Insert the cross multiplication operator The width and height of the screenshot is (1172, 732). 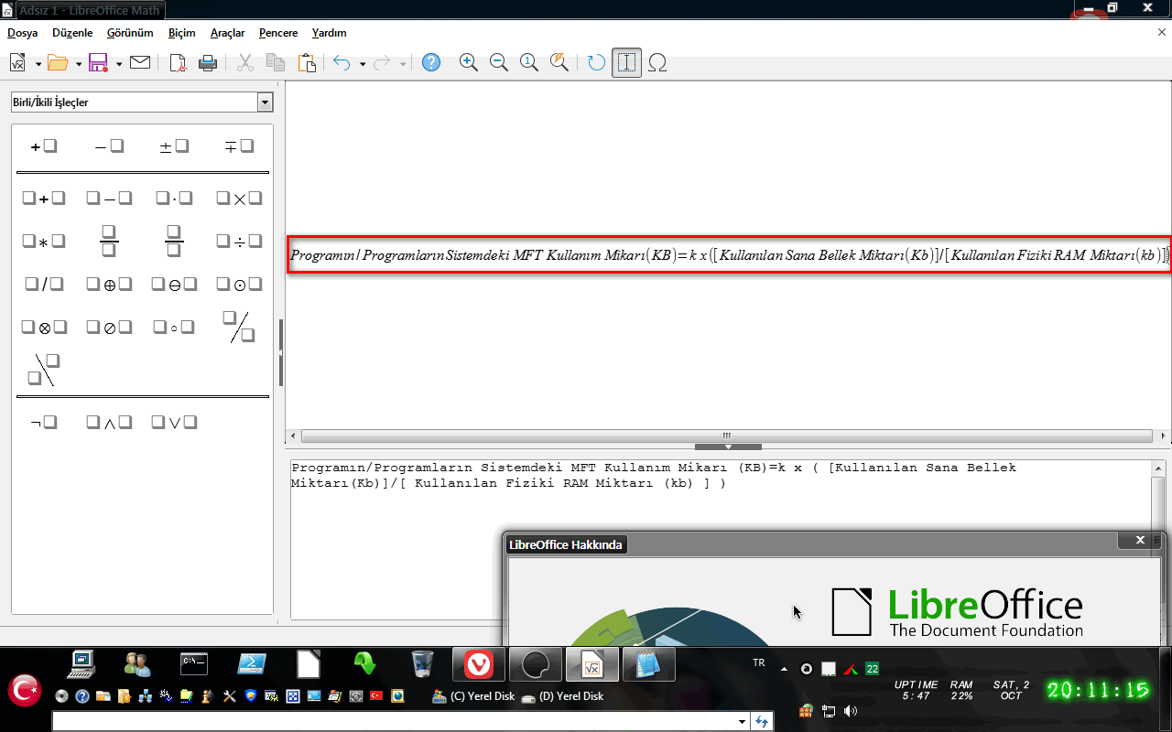pos(239,198)
